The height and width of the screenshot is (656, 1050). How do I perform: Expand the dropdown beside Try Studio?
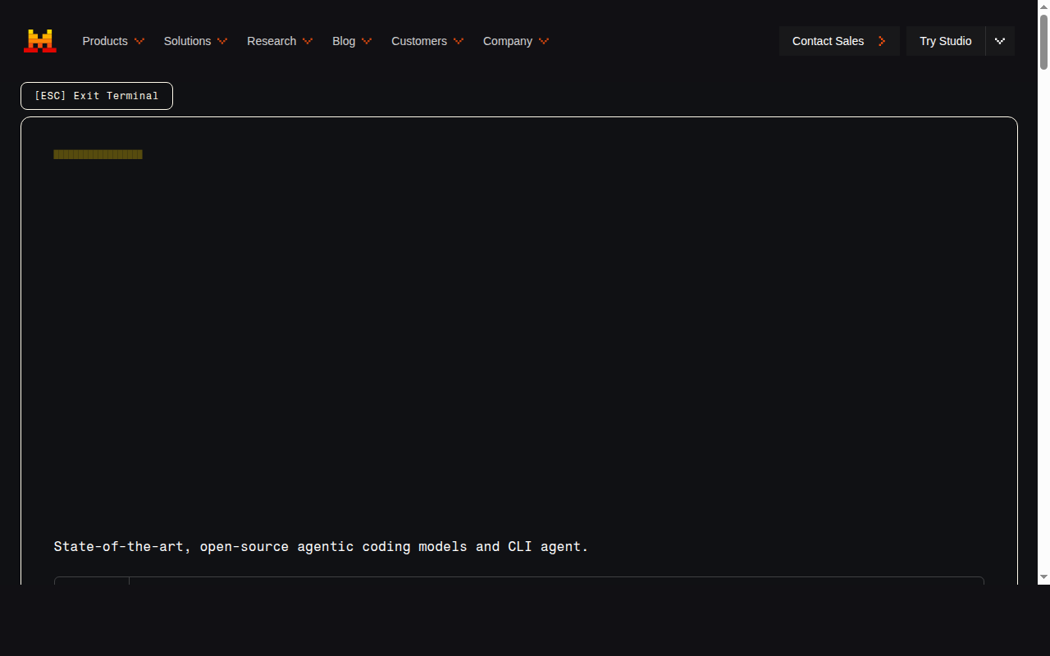coord(1000,41)
